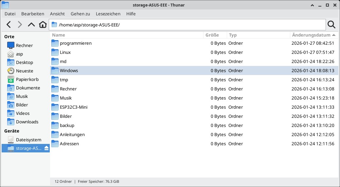Sort by Größe column header
Screen dimensions: 340x187
(x=212, y=35)
